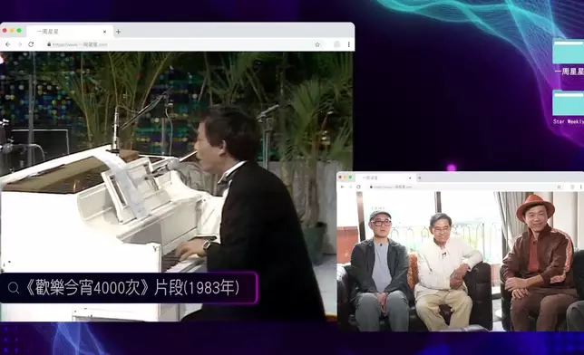Bookmark the page with the small browser's star
The image size is (584, 355).
pyautogui.click(x=559, y=187)
